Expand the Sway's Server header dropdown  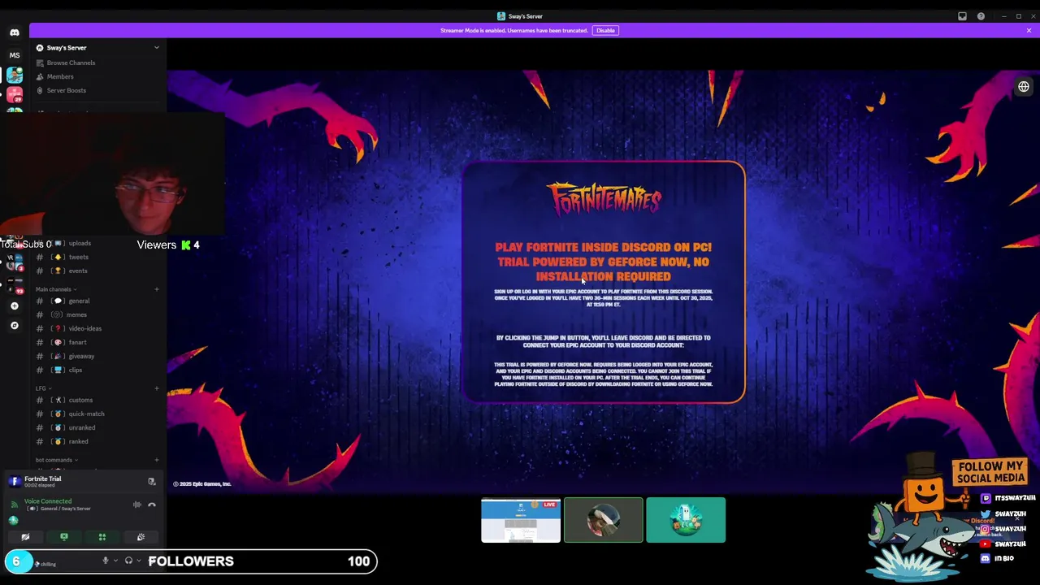[x=157, y=48]
